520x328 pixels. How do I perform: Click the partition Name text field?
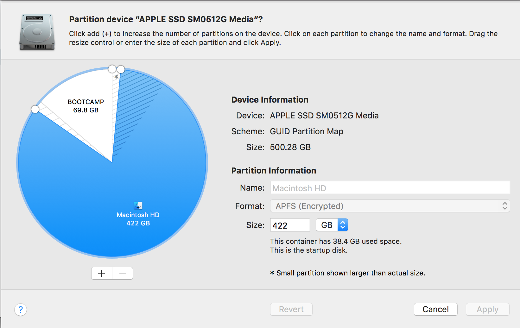[390, 188]
